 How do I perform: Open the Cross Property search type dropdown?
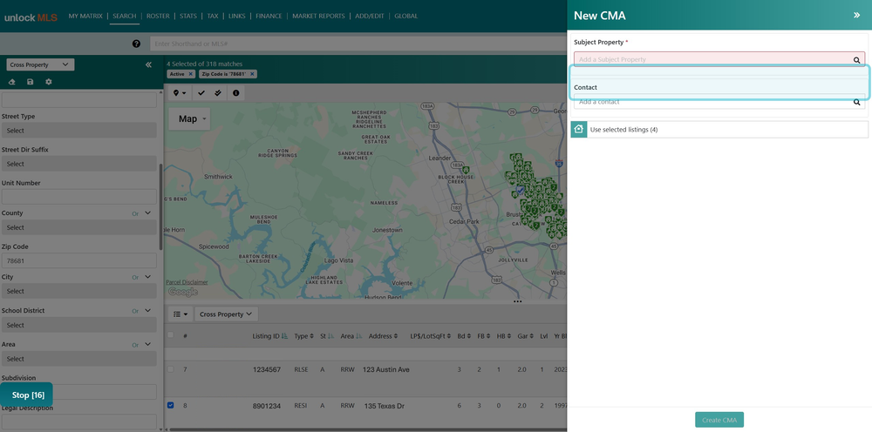point(40,65)
